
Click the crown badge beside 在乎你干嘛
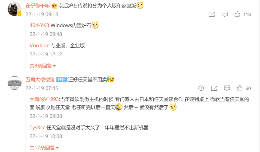click(x=54, y=6)
